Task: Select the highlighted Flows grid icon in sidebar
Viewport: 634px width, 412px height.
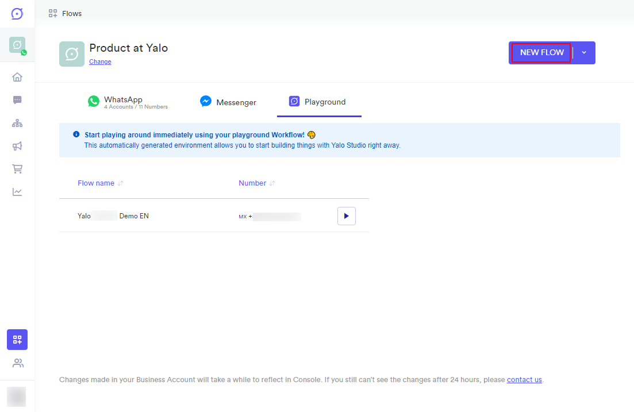Action: click(17, 340)
